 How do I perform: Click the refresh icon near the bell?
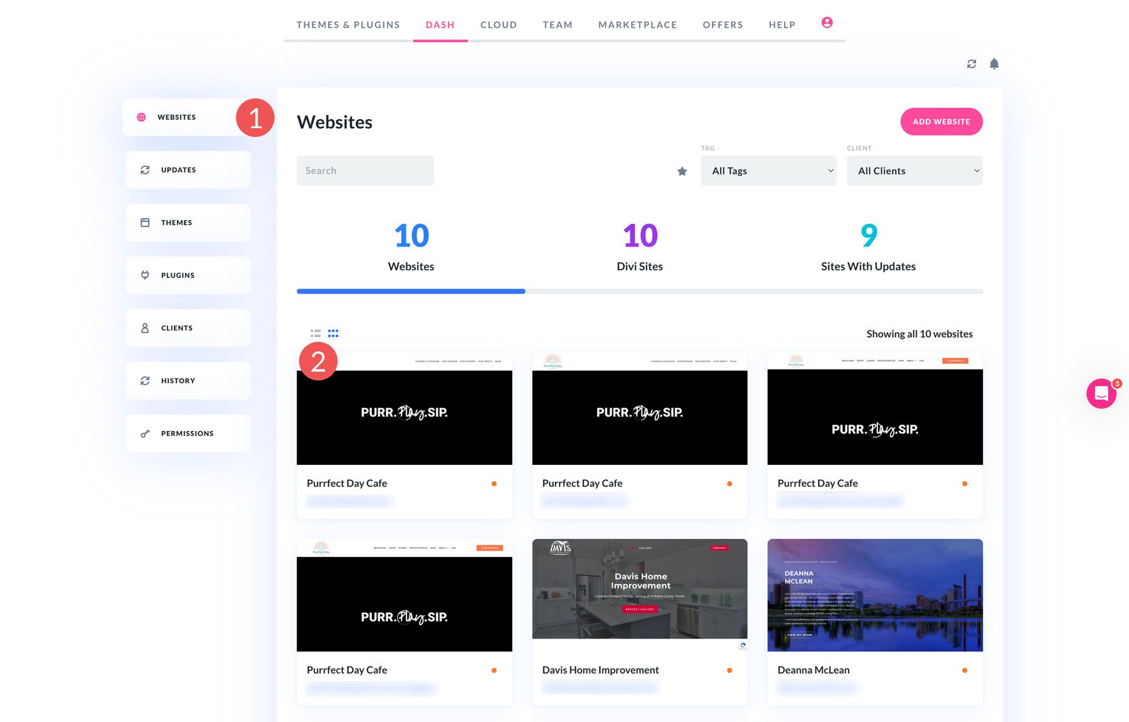click(x=972, y=63)
